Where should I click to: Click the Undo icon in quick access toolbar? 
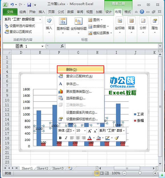[12, 5]
